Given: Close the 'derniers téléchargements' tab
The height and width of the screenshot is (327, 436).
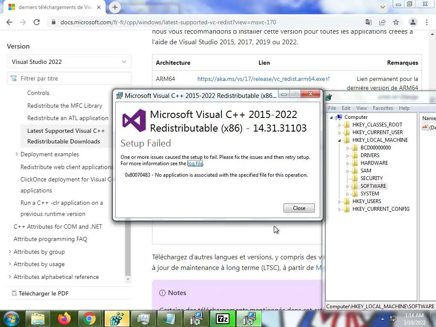Looking at the screenshot, I should point(99,7).
